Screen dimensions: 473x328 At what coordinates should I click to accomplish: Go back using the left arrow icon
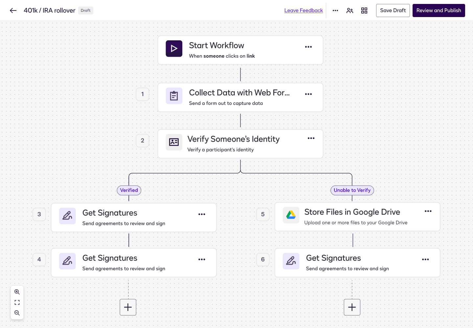[13, 10]
